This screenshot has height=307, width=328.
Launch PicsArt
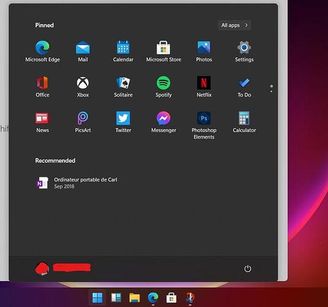coord(83,122)
